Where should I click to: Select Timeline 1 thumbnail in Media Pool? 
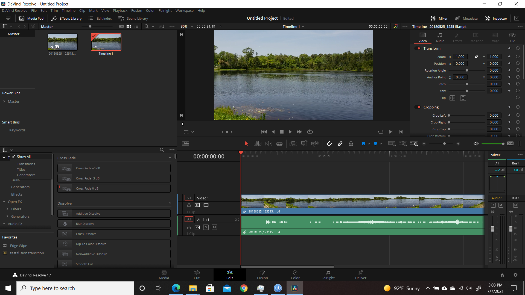pos(106,42)
